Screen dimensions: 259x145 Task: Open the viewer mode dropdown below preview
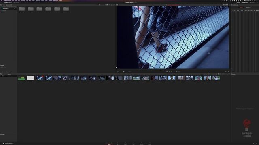(x=118, y=72)
